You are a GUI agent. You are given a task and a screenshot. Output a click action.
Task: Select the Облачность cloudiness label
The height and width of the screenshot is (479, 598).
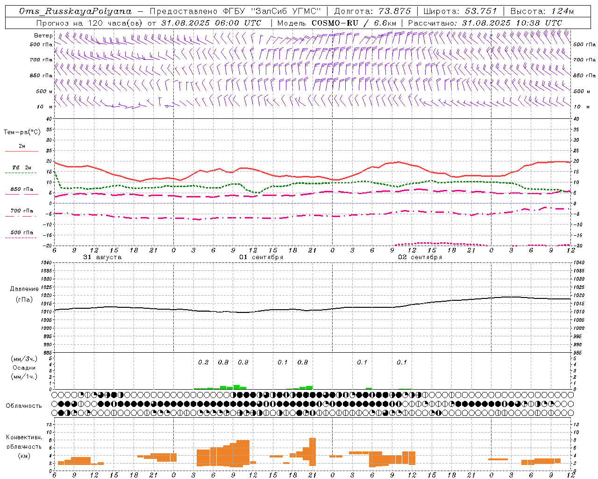tap(24, 406)
